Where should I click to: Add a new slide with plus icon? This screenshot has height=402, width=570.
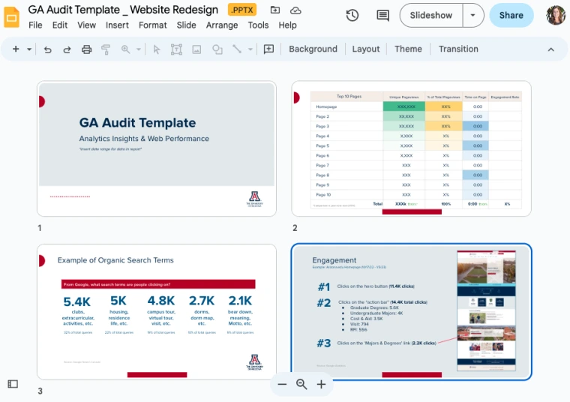[x=16, y=49]
